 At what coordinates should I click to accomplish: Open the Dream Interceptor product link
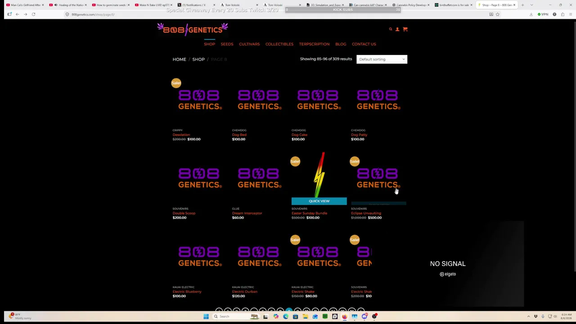coord(247,213)
